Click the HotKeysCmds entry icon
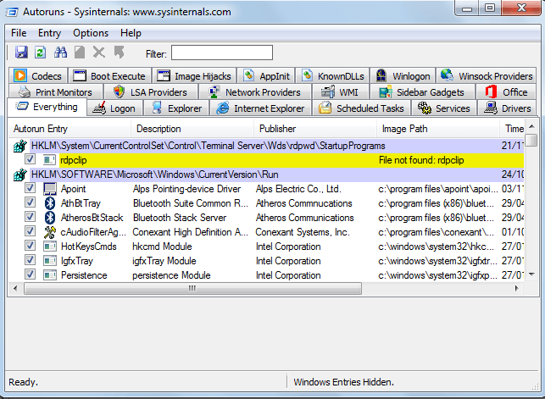The image size is (545, 399). (50, 247)
